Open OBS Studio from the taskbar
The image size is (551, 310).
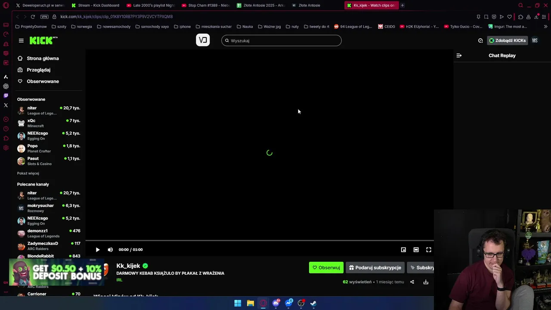click(301, 303)
